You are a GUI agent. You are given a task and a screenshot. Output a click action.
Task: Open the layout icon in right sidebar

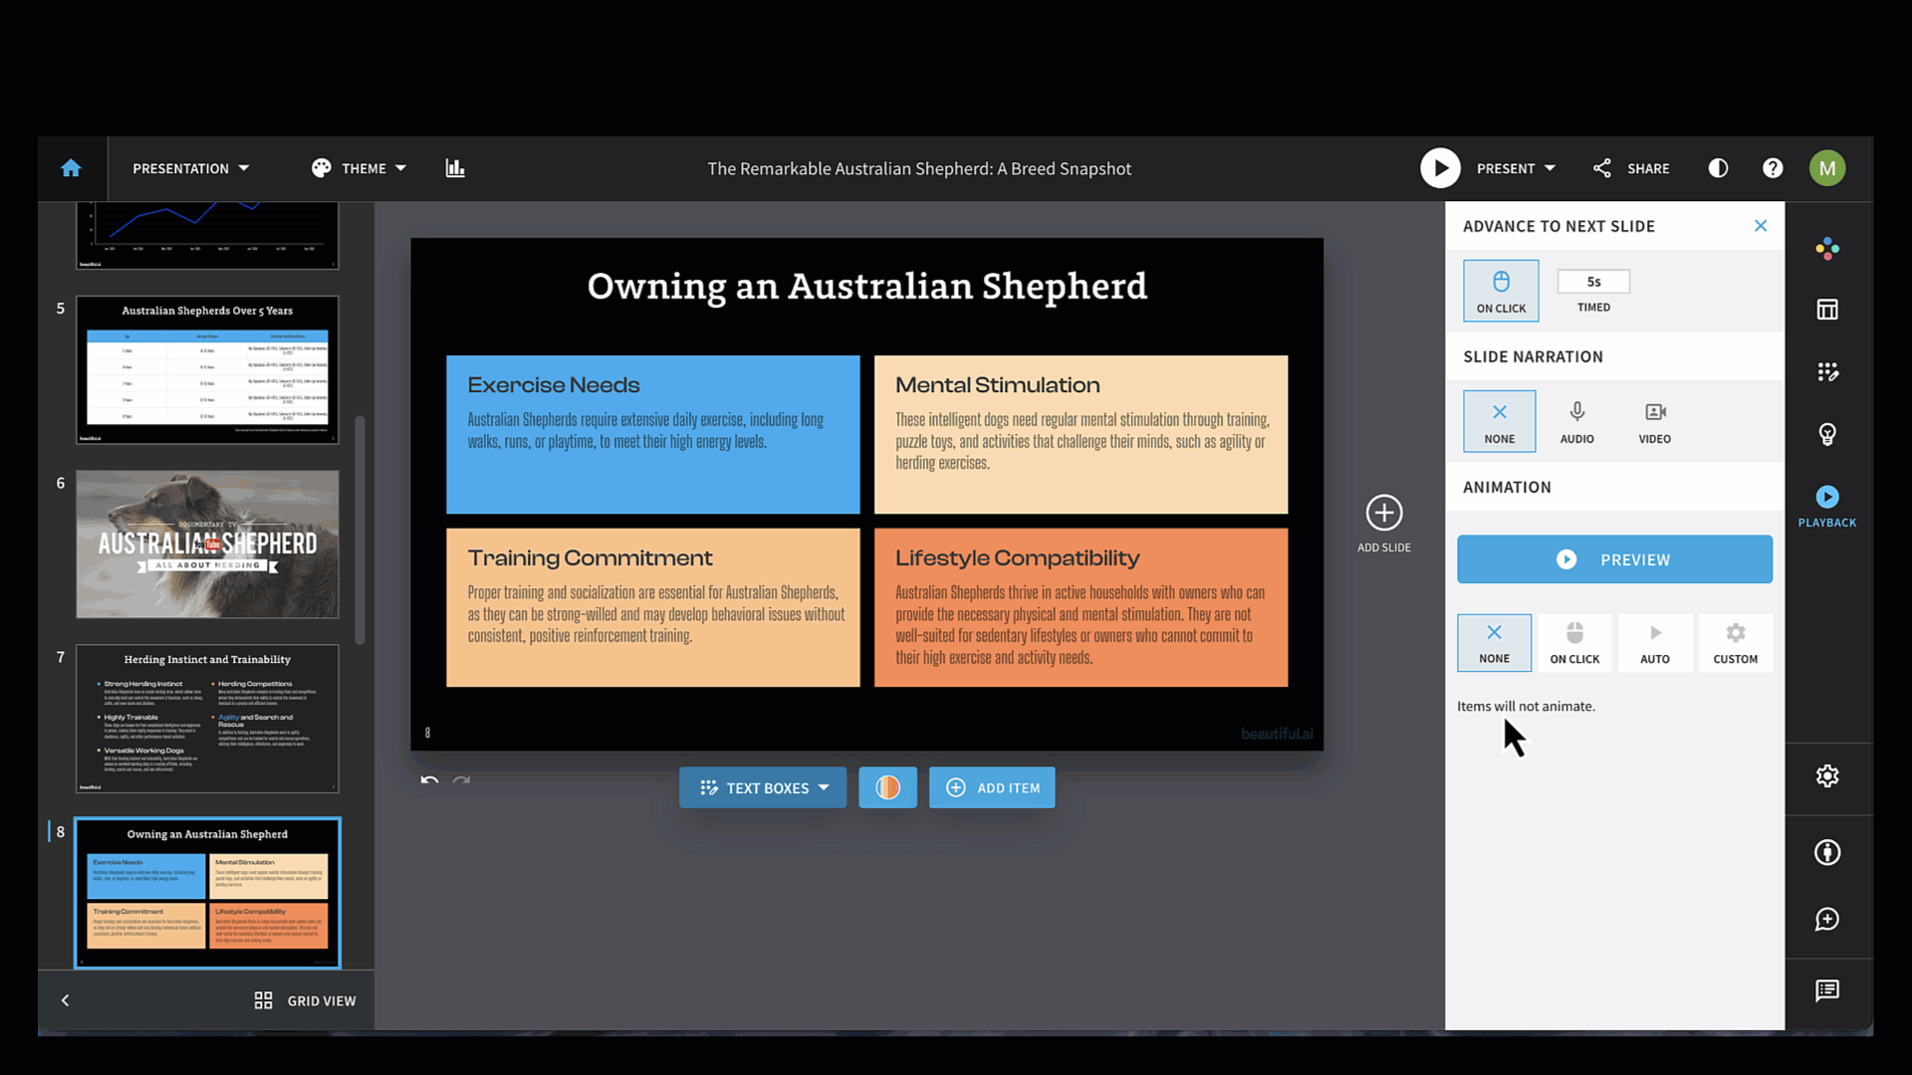pos(1826,310)
